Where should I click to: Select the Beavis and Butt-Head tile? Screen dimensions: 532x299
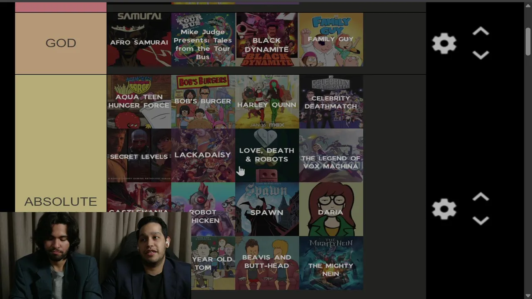pyautogui.click(x=267, y=263)
